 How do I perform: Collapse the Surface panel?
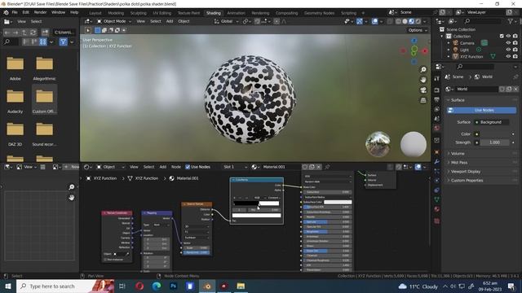457,100
